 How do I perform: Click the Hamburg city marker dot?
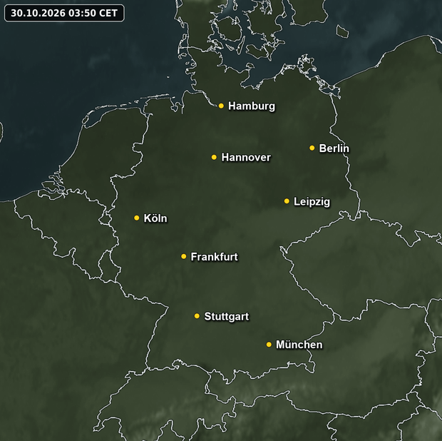tap(221, 106)
